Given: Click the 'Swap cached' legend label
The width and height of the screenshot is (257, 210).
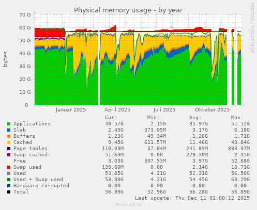Looking at the screenshot, I should click(31, 155).
